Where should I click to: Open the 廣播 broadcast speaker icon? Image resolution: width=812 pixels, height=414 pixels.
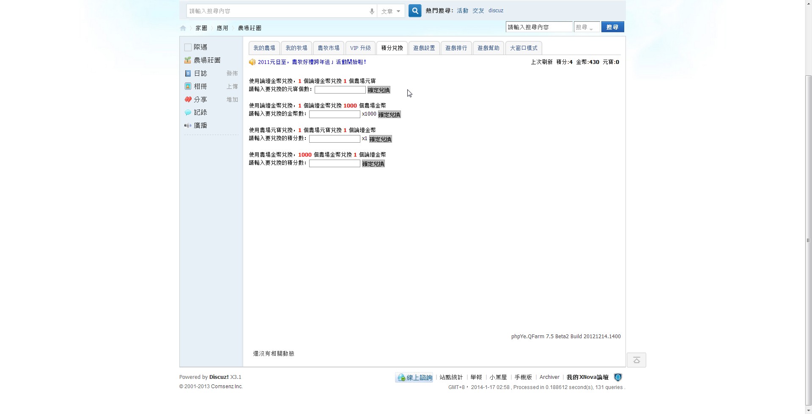[188, 125]
